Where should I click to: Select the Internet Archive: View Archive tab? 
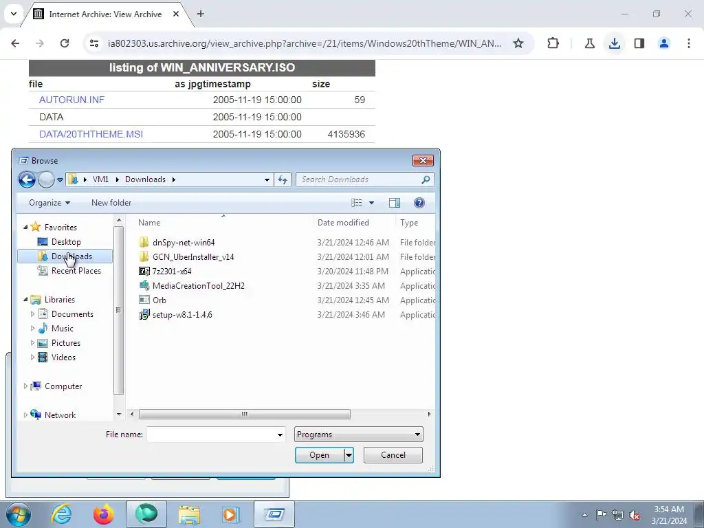[105, 14]
